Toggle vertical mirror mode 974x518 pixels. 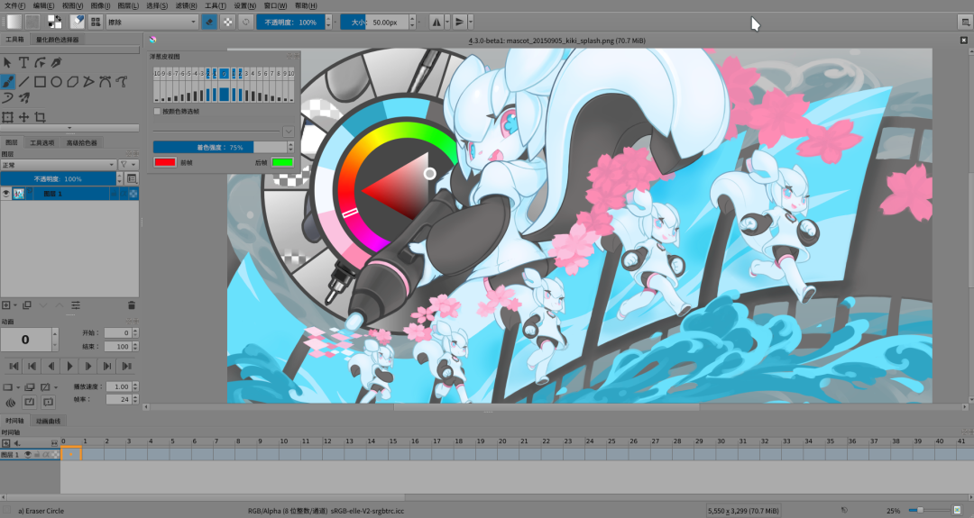tap(459, 22)
